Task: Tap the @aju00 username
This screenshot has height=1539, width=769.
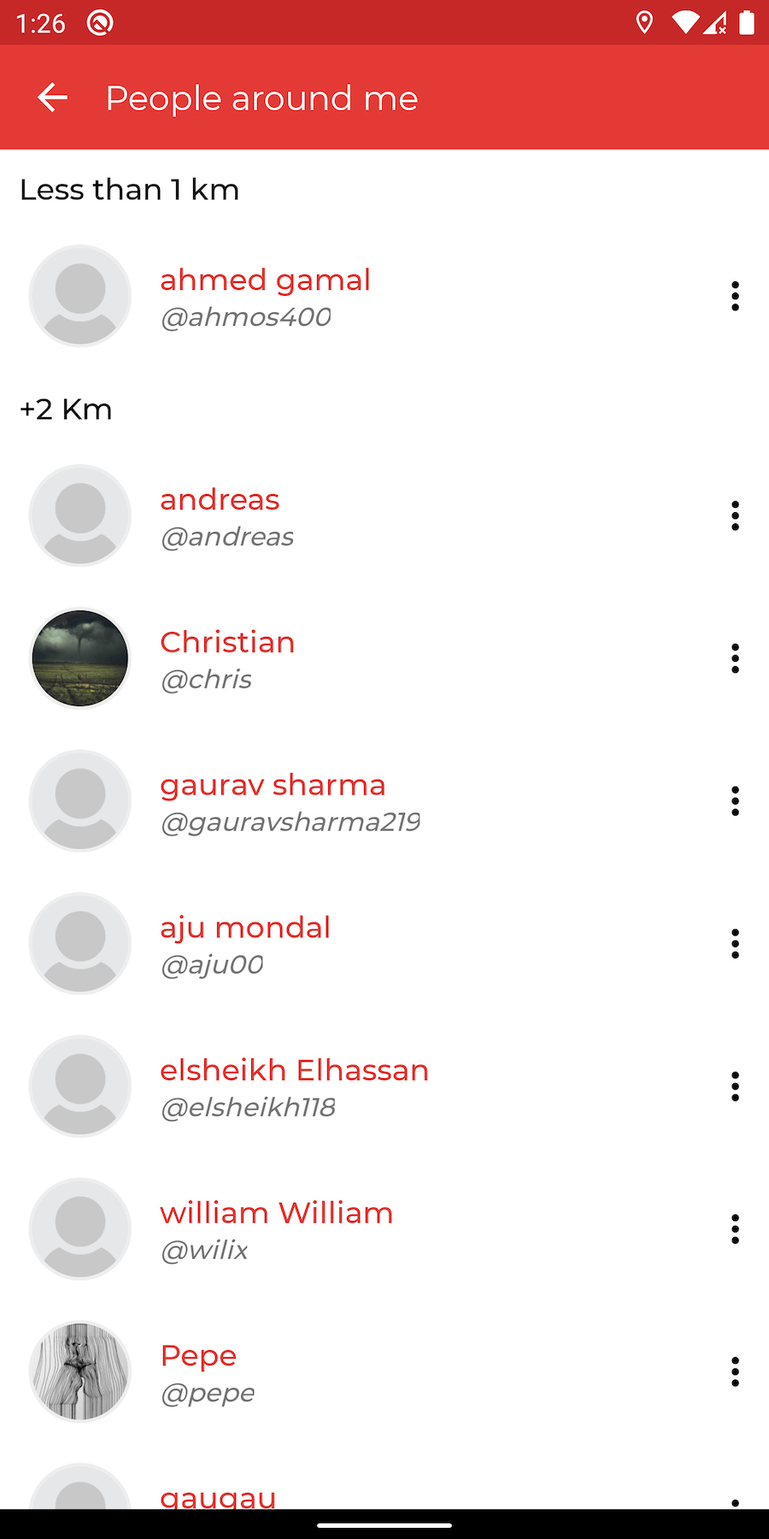Action: point(212,965)
